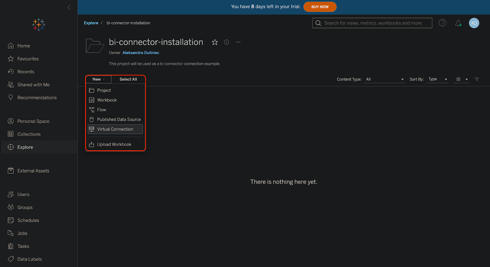490x267 pixels.
Task: Choose Virtual Connection from New menu
Action: [115, 129]
